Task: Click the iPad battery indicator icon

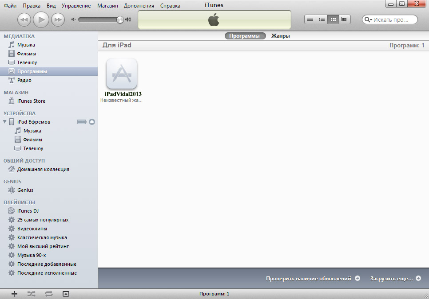Action: tap(82, 122)
